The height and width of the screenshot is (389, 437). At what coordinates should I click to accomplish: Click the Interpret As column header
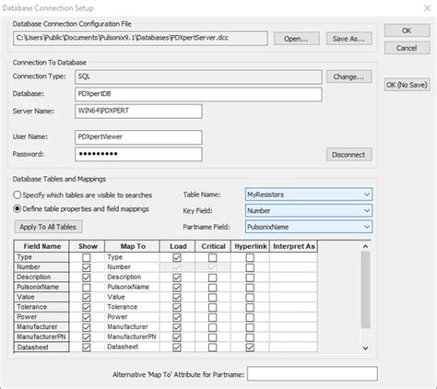click(x=294, y=246)
